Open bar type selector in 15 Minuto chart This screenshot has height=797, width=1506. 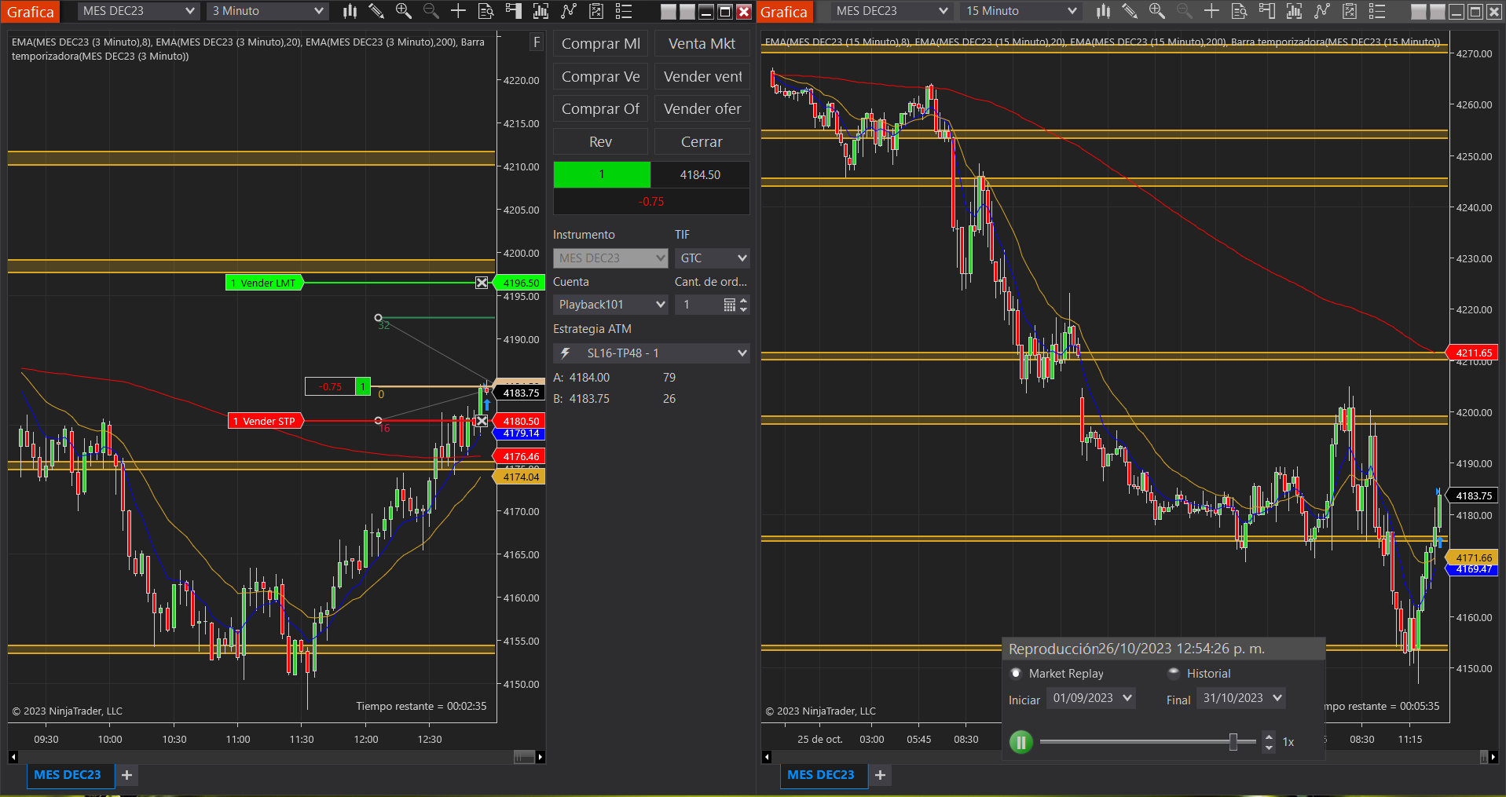click(x=1103, y=11)
